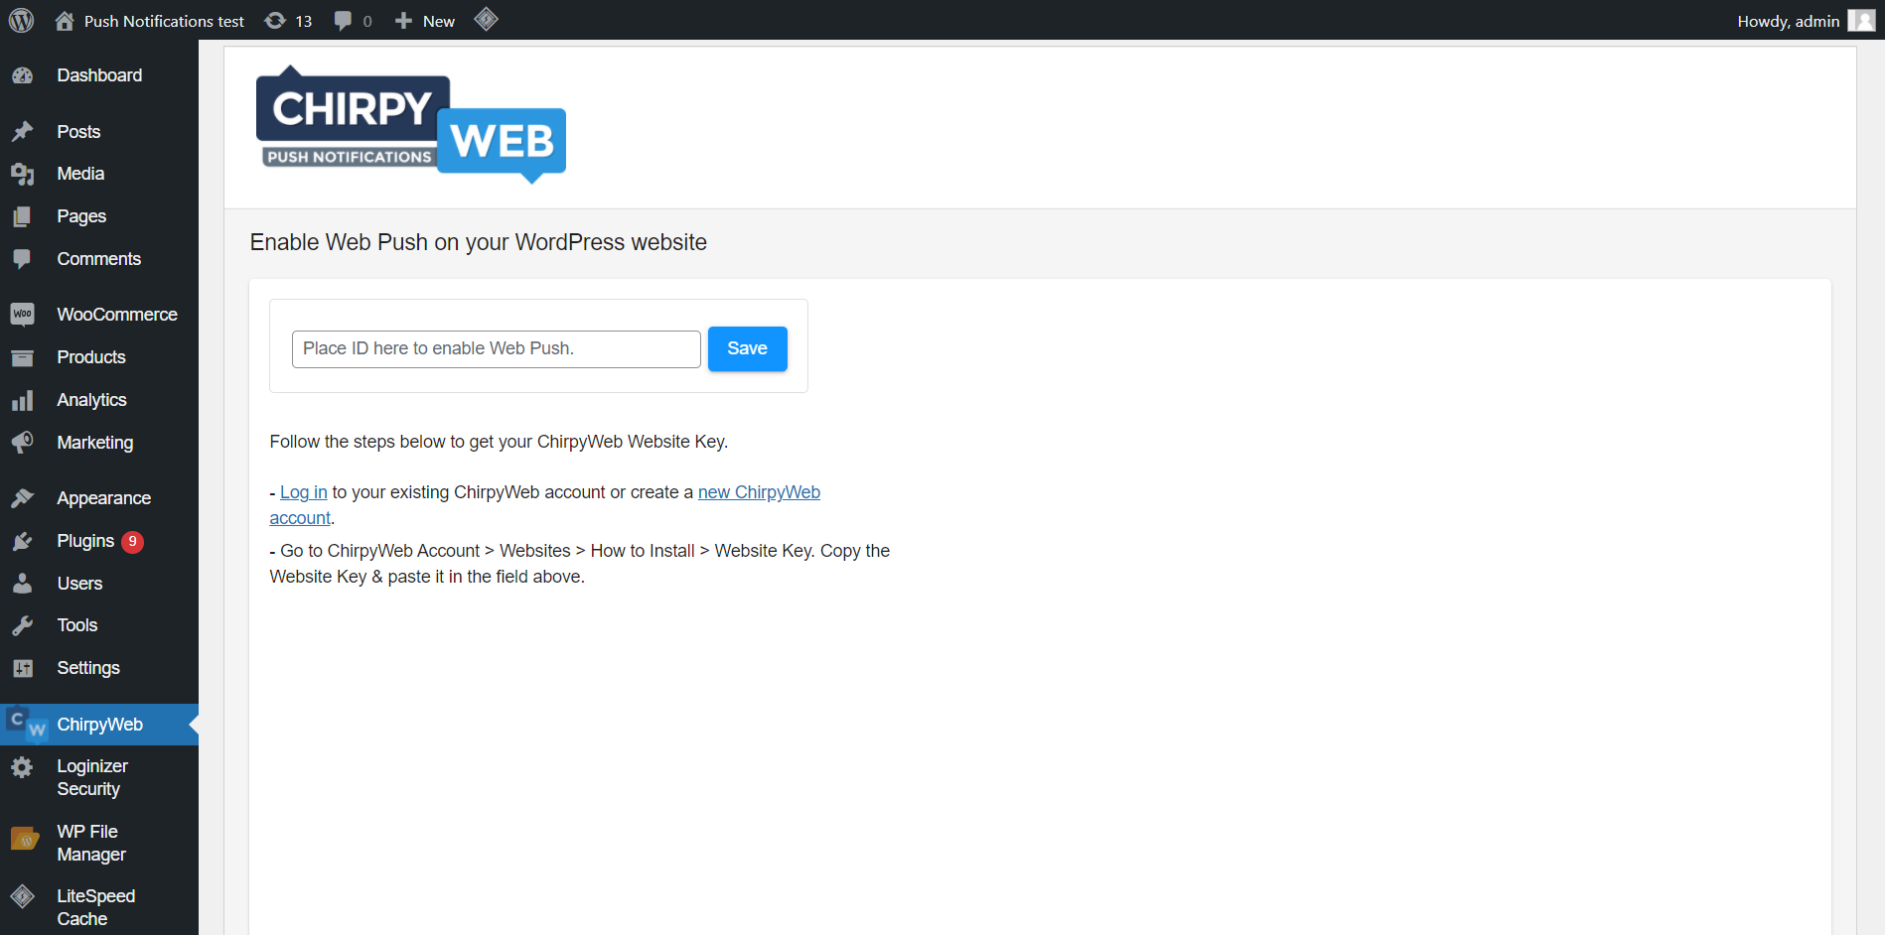Select the ChirpyWeb menu item
The height and width of the screenshot is (935, 1885).
(99, 725)
